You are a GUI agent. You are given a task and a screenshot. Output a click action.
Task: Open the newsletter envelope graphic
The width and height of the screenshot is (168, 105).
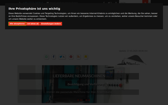tap(132, 60)
